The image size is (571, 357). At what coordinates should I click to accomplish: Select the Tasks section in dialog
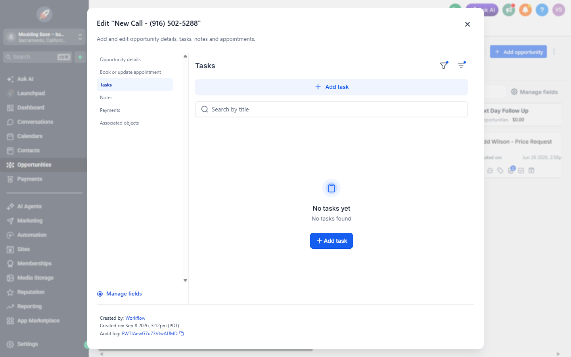coord(135,84)
